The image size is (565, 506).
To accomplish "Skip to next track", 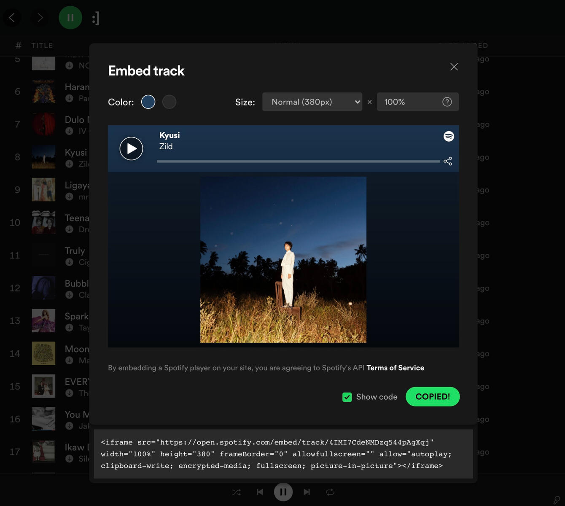I will pos(307,492).
